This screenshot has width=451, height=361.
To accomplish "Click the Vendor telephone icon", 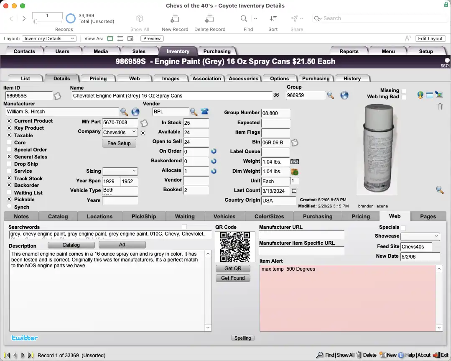I will coord(204,112).
